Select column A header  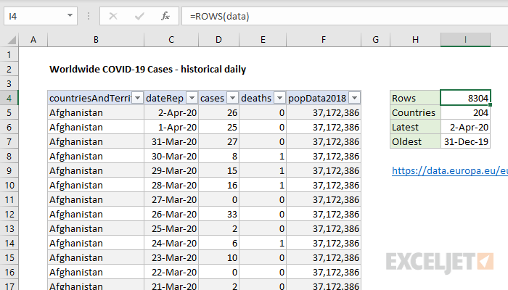pos(33,40)
